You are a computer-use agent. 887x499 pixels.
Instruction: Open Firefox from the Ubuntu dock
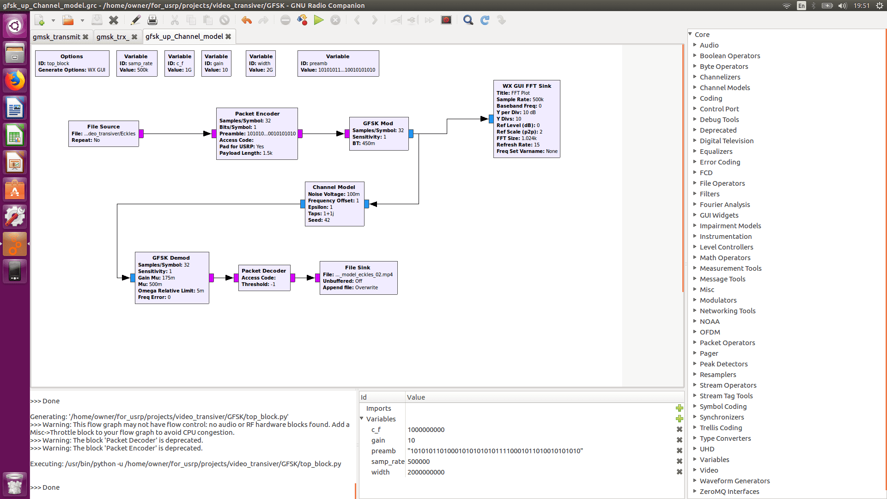[15, 80]
